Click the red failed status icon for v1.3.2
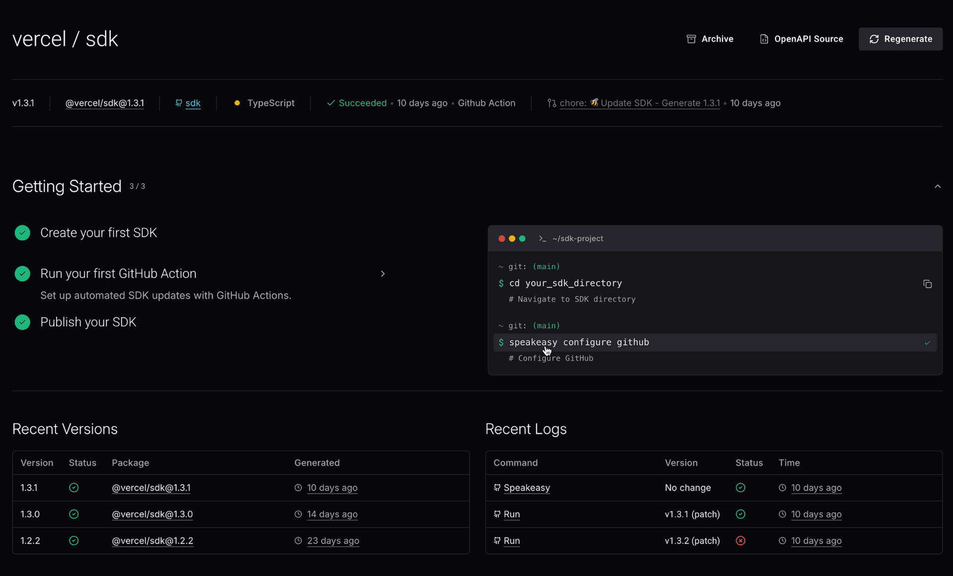Image resolution: width=953 pixels, height=576 pixels. [740, 541]
